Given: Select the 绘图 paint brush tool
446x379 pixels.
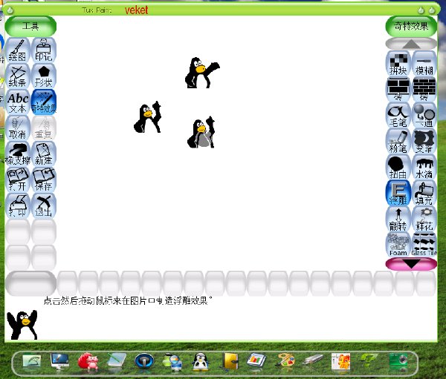Looking at the screenshot, I should tap(18, 50).
